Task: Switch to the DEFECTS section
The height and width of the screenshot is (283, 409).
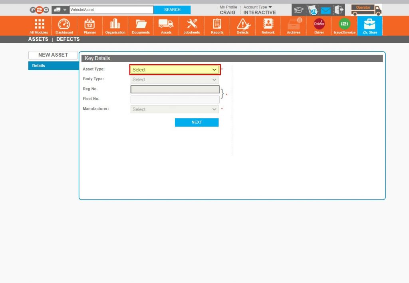Action: pyautogui.click(x=68, y=39)
